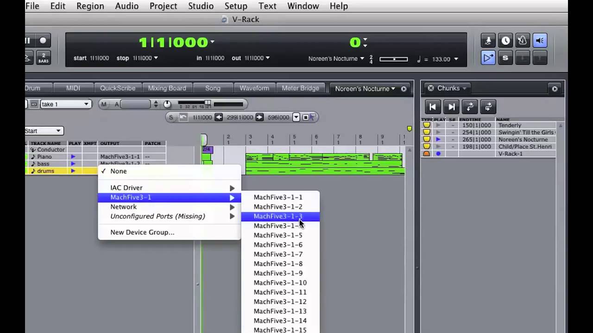593x333 pixels.
Task: Click the Record button in transport
Action: pos(43,41)
